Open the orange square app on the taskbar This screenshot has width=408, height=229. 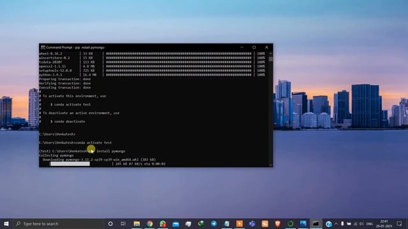pos(240,223)
